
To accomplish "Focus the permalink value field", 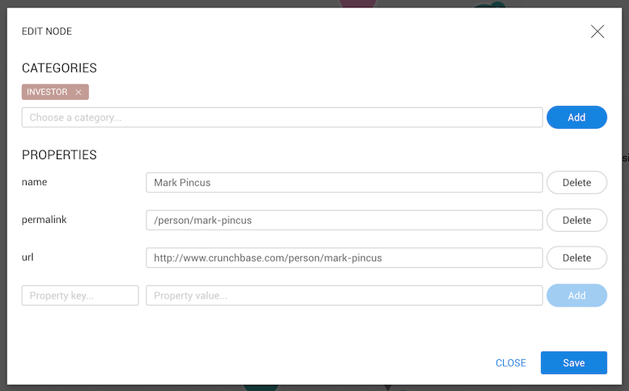I will [344, 221].
